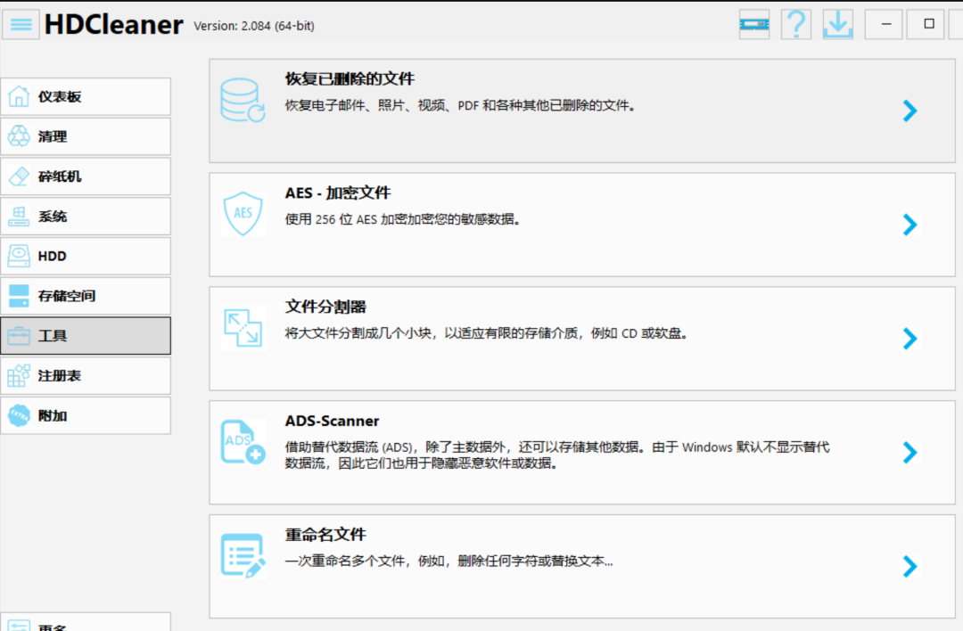This screenshot has width=963, height=631.
Task: Select the highlighted 工具 section
Action: 86,336
